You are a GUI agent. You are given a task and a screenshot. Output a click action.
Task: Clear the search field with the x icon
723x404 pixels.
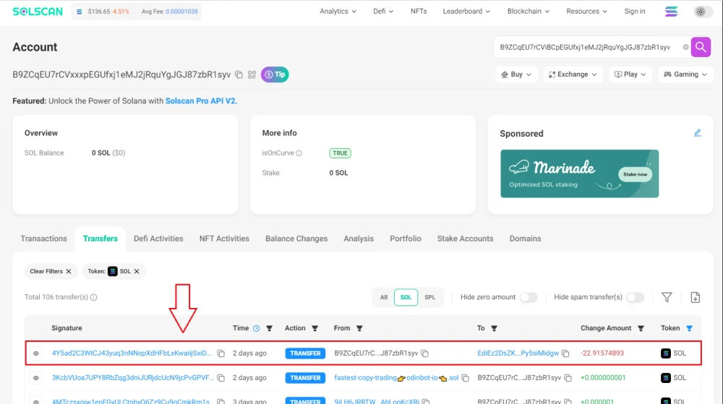coord(685,47)
